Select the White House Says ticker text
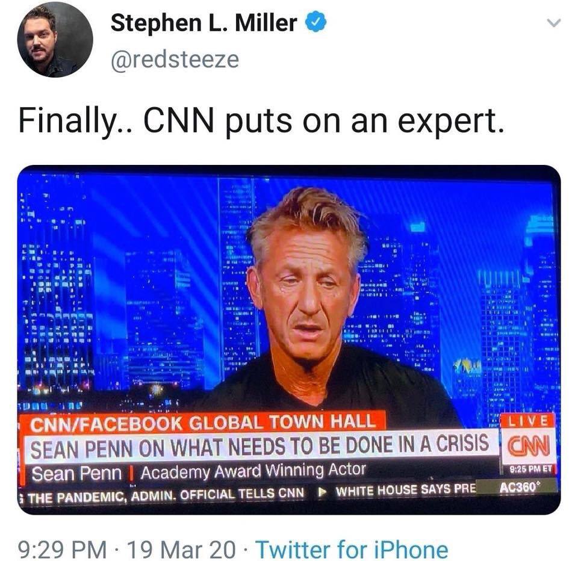This screenshot has height=561, width=578. click(405, 490)
